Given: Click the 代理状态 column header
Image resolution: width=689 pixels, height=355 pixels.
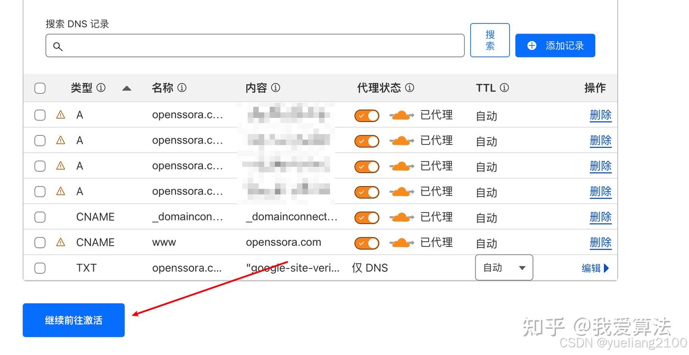Looking at the screenshot, I should (379, 88).
